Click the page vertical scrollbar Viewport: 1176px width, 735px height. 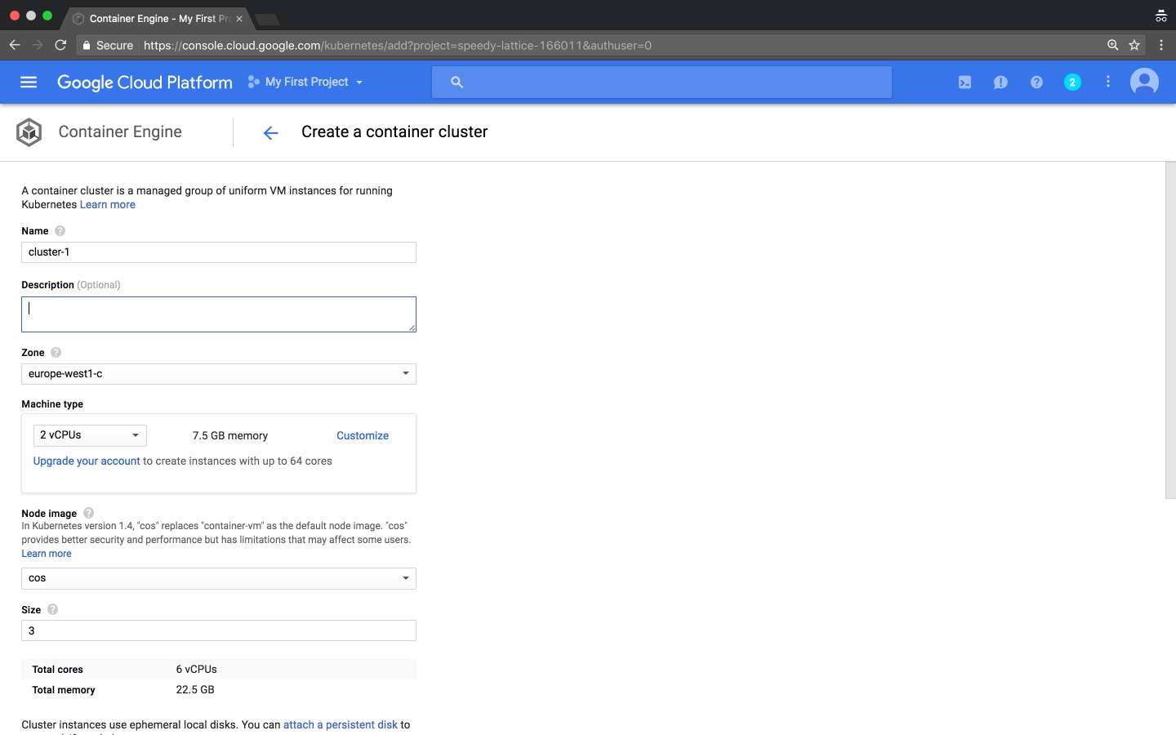[1170, 330]
